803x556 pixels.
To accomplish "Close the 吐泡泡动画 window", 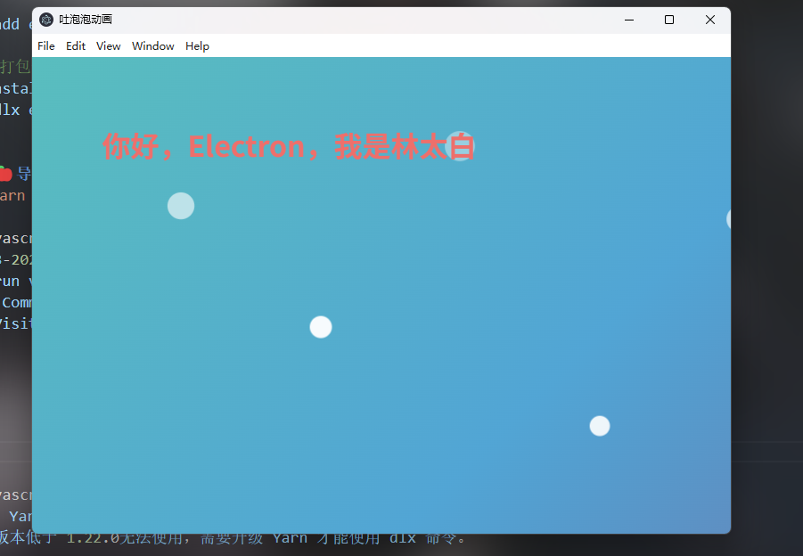I will [709, 20].
